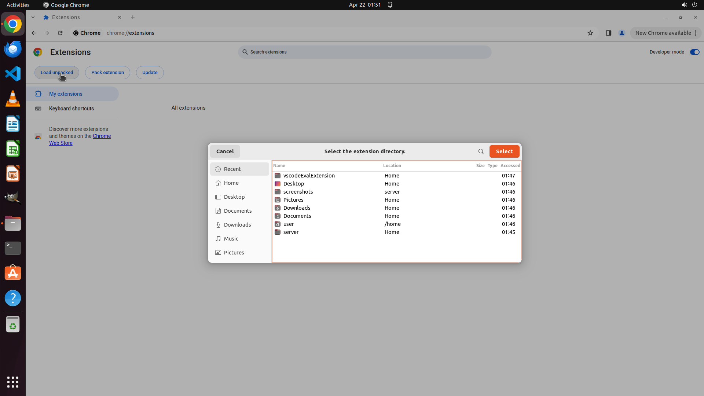Sort file list by Accessed column
This screenshot has height=396, width=704.
(510, 166)
